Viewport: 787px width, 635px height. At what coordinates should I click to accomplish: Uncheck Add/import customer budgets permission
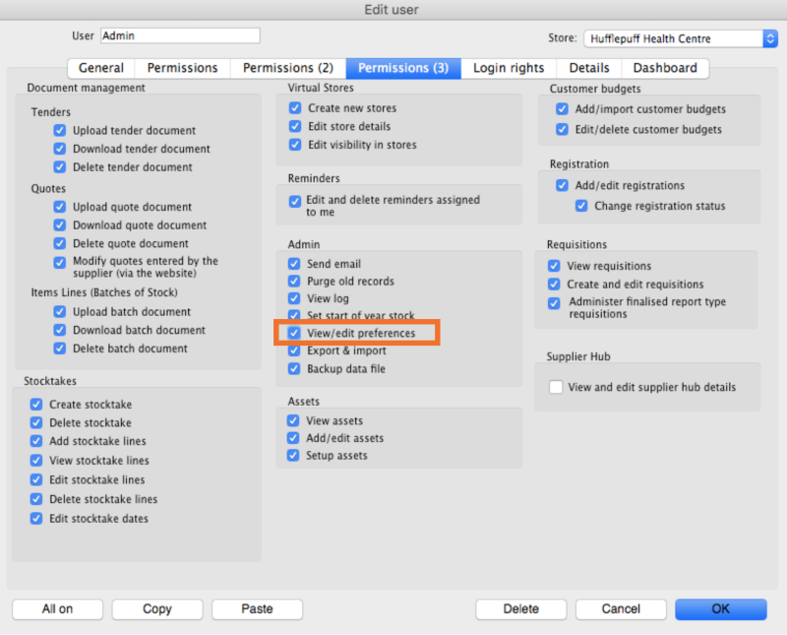[x=562, y=108]
